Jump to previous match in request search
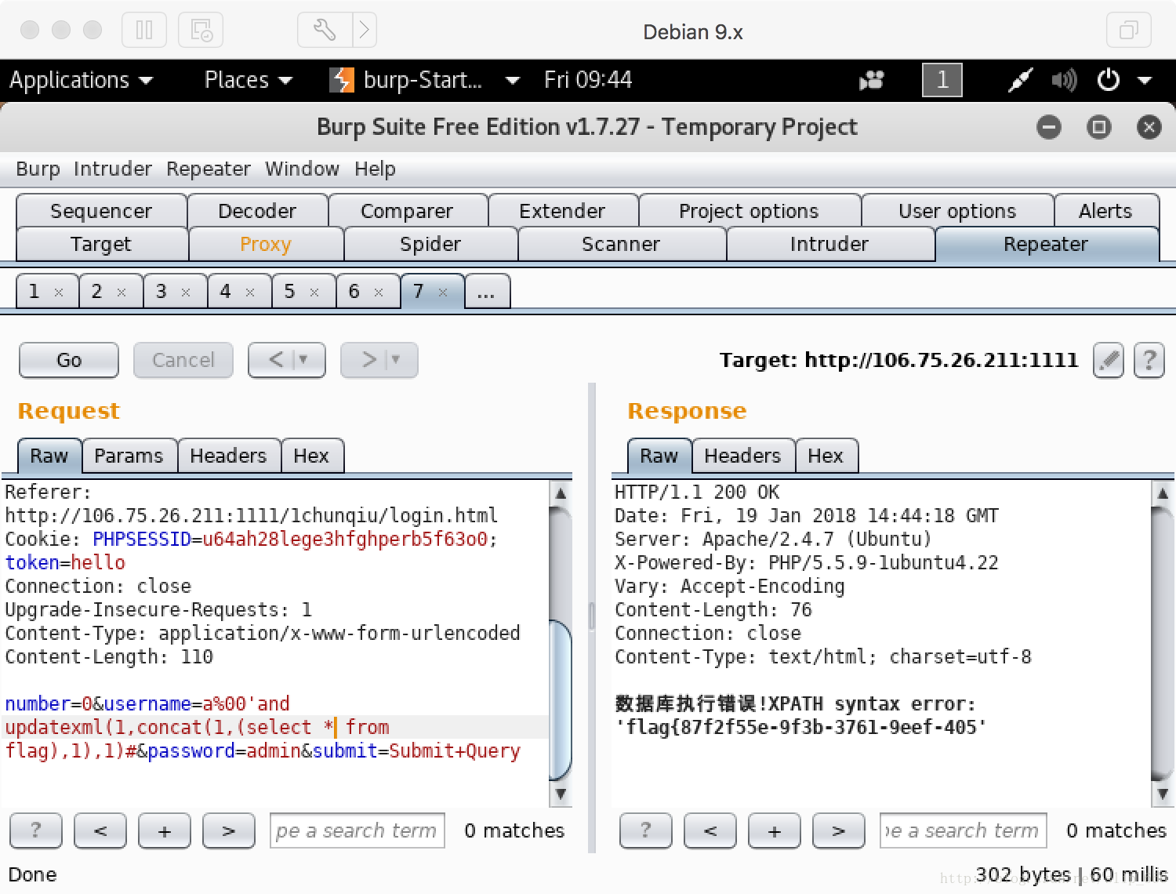Viewport: 1176px width, 894px height. point(100,830)
